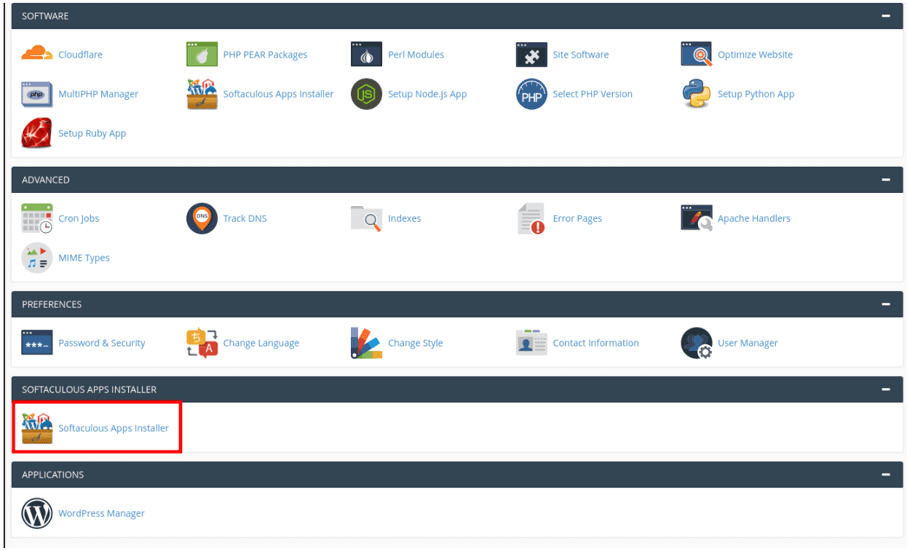
Task: Collapse the Applications section
Action: 886,475
